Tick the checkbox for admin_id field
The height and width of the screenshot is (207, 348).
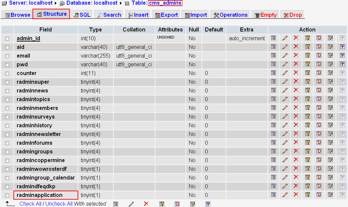pyautogui.click(x=7, y=39)
